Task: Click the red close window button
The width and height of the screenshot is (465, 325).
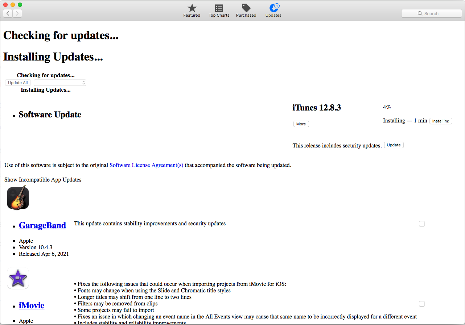Action: (x=5, y=5)
